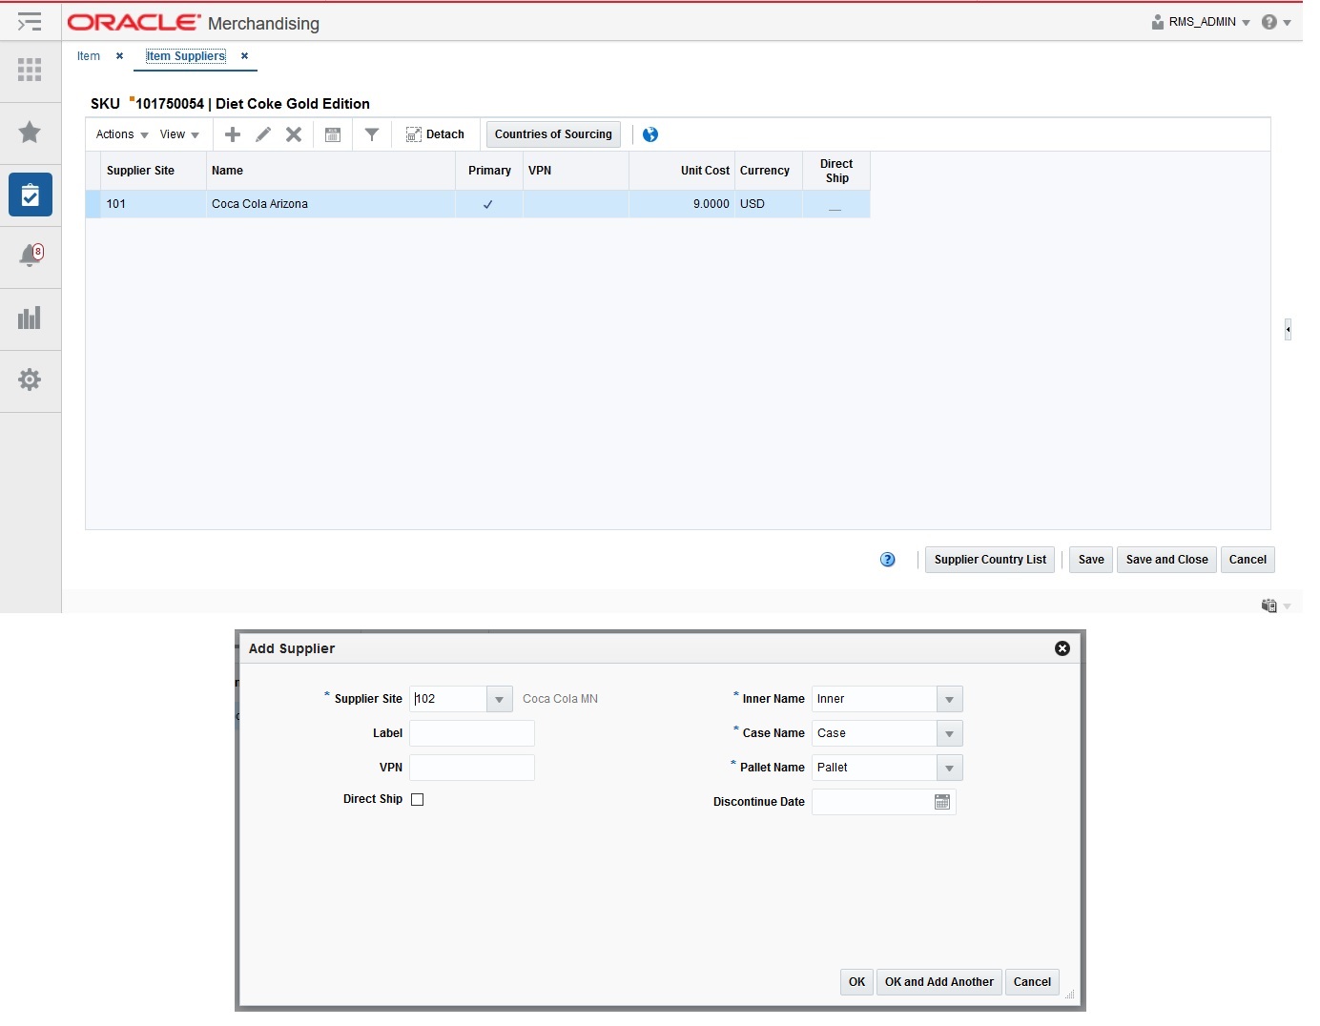Expand the Supplier Site dropdown
Screen dimensions: 1320x1026
pyautogui.click(x=499, y=699)
